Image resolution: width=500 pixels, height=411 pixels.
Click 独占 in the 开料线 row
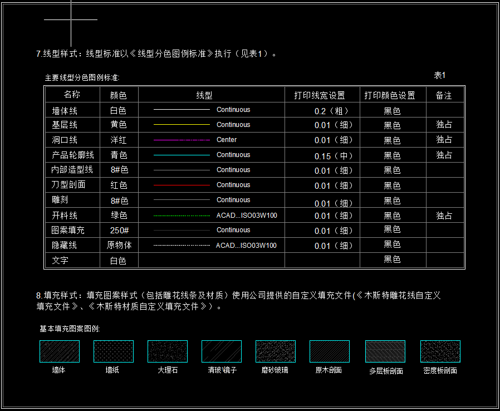444,216
